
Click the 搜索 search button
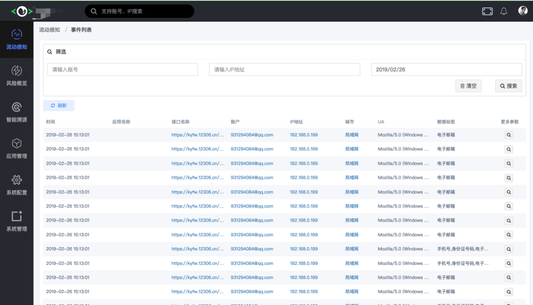click(x=509, y=86)
